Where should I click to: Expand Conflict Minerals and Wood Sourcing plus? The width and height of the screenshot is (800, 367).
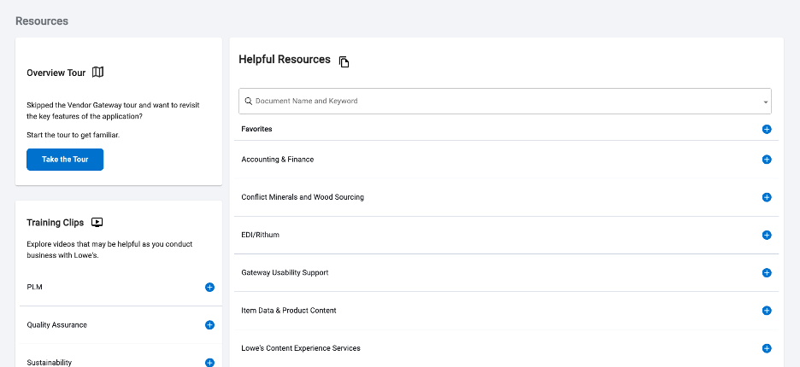point(767,197)
